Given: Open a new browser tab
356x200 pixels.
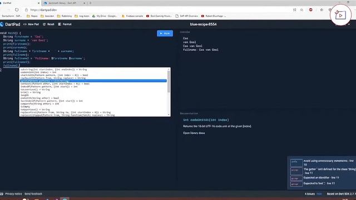Looking at the screenshot, I should point(90,3).
